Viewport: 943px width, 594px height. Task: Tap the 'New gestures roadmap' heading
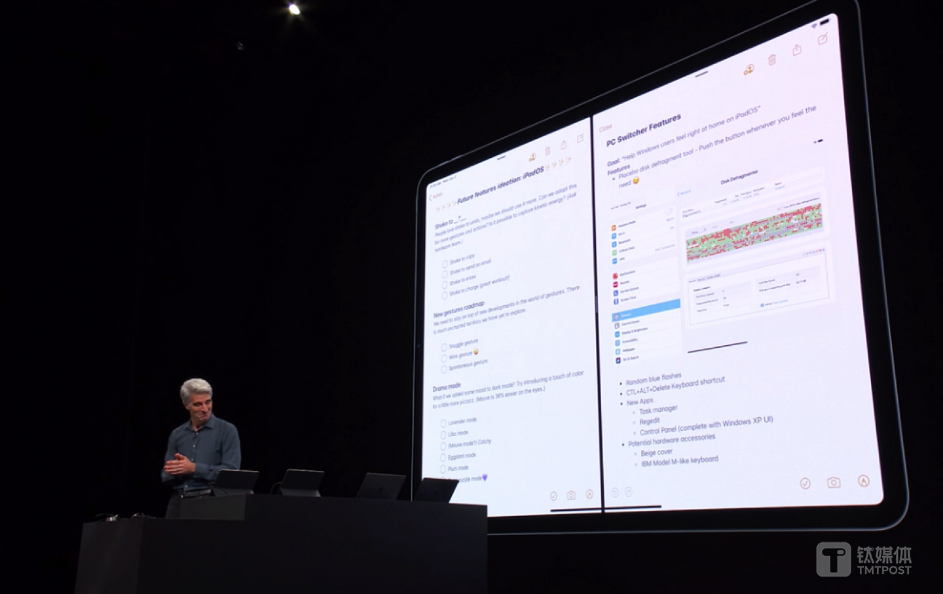pyautogui.click(x=458, y=310)
